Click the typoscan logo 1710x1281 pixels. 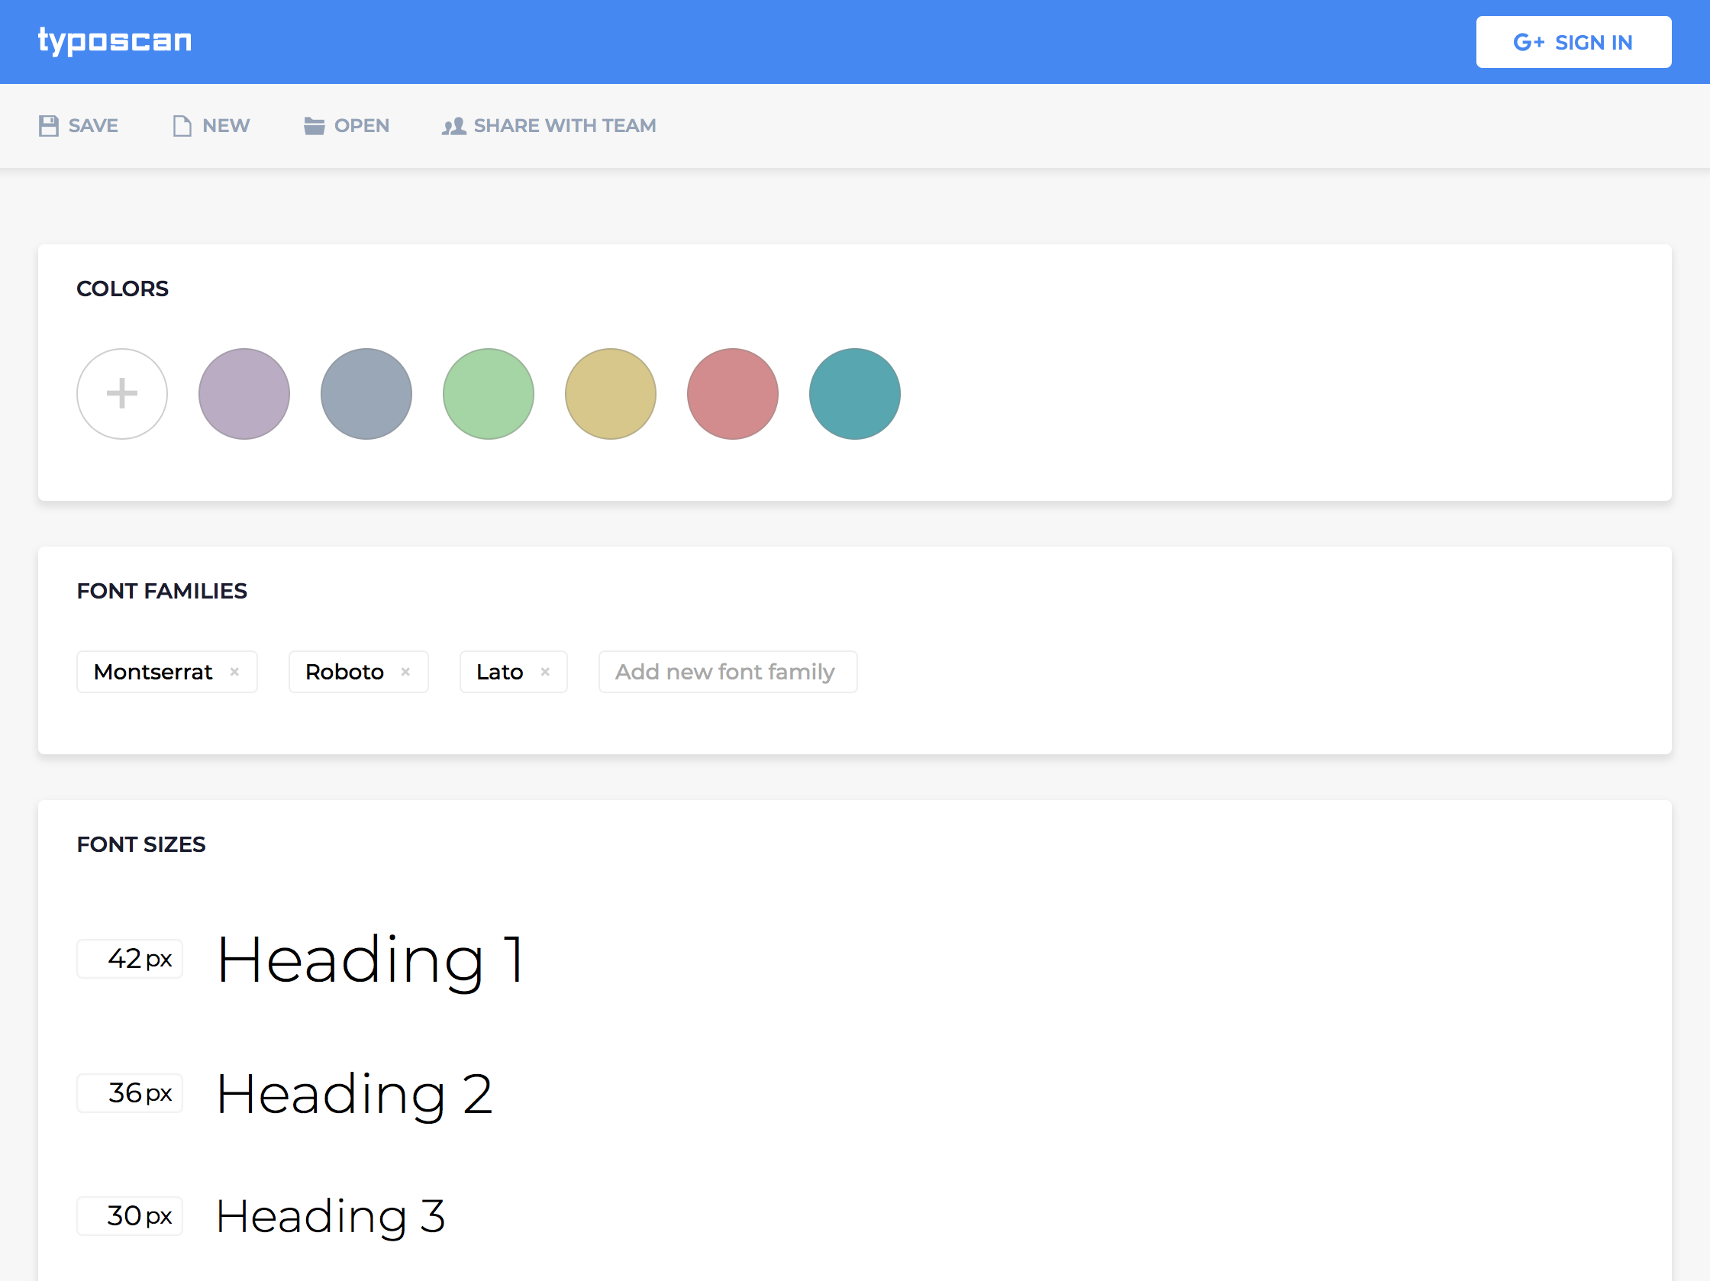(x=115, y=41)
